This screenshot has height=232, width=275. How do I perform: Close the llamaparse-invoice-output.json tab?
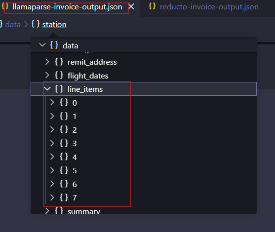coord(131,7)
